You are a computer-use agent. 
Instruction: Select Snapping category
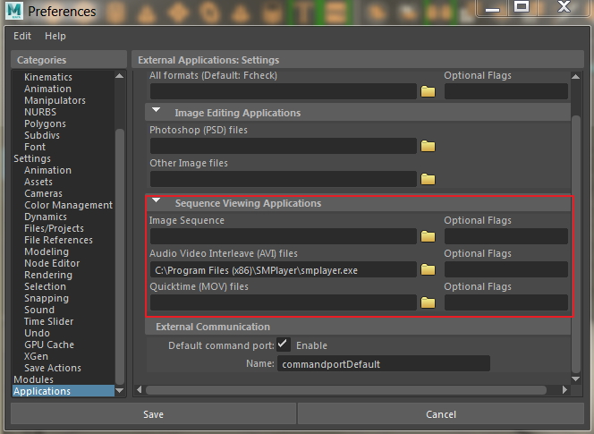pos(47,298)
